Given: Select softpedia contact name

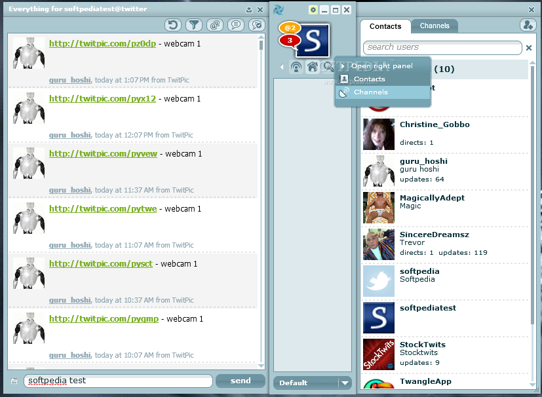Looking at the screenshot, I should [x=419, y=271].
